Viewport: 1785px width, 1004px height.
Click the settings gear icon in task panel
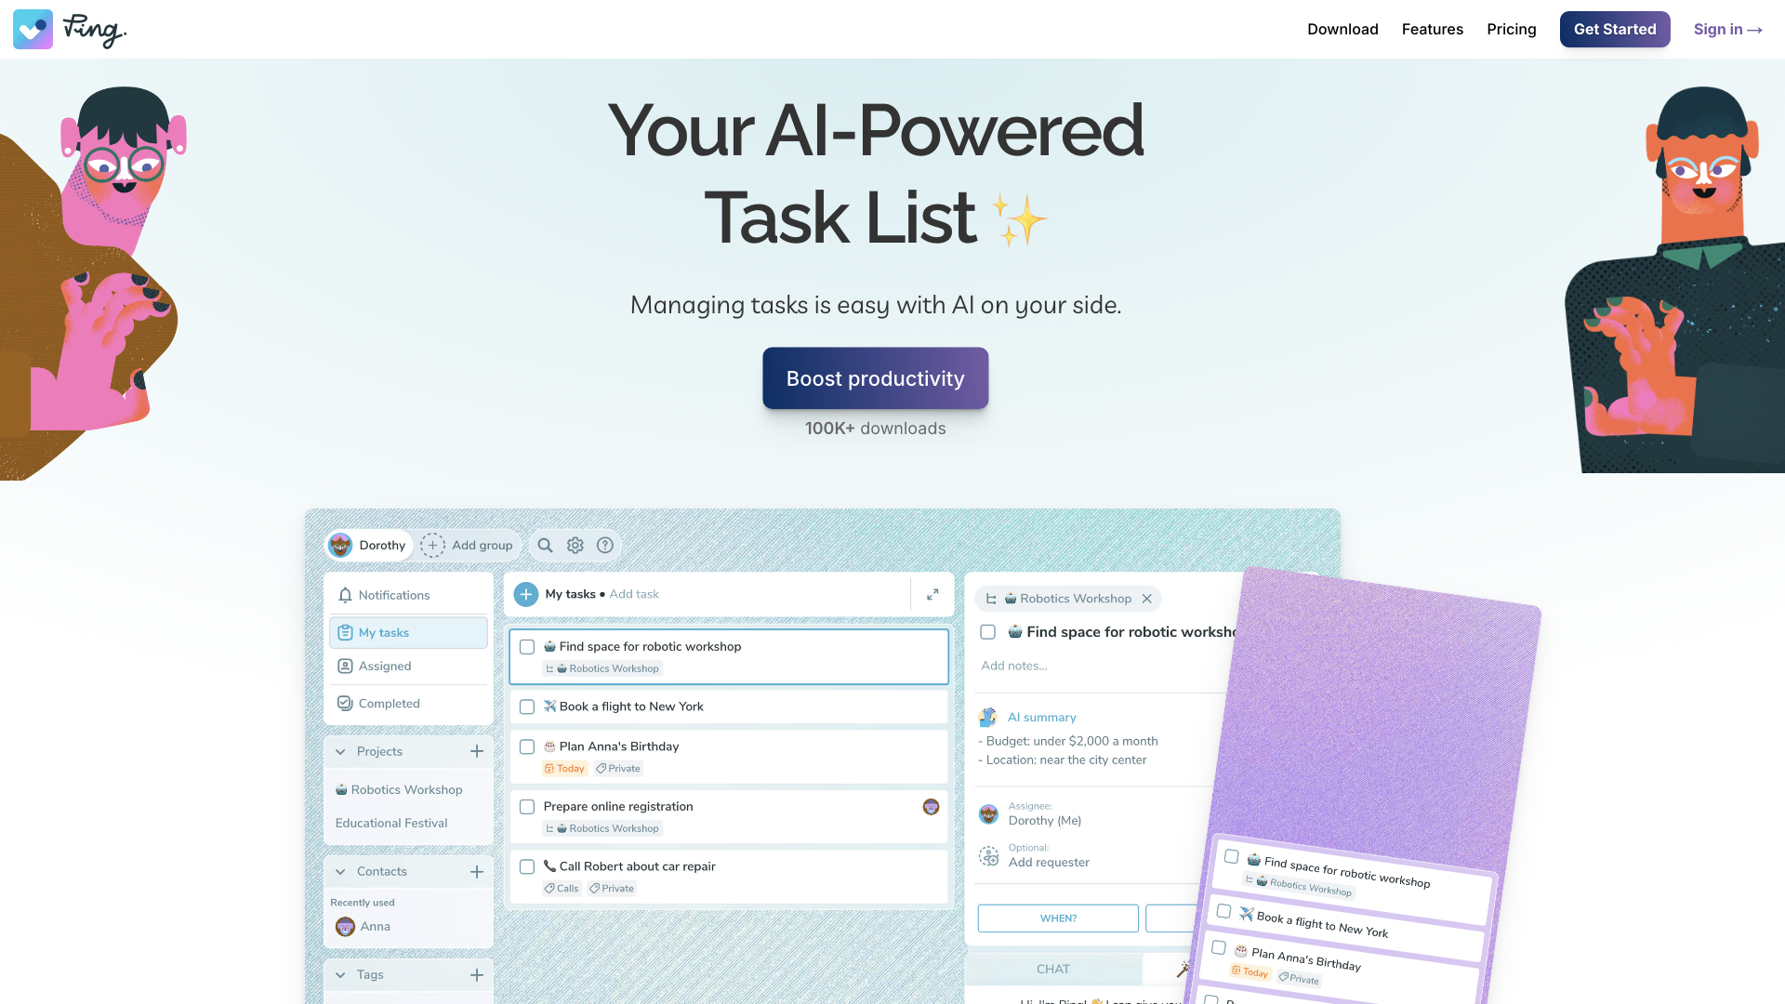[x=575, y=546]
